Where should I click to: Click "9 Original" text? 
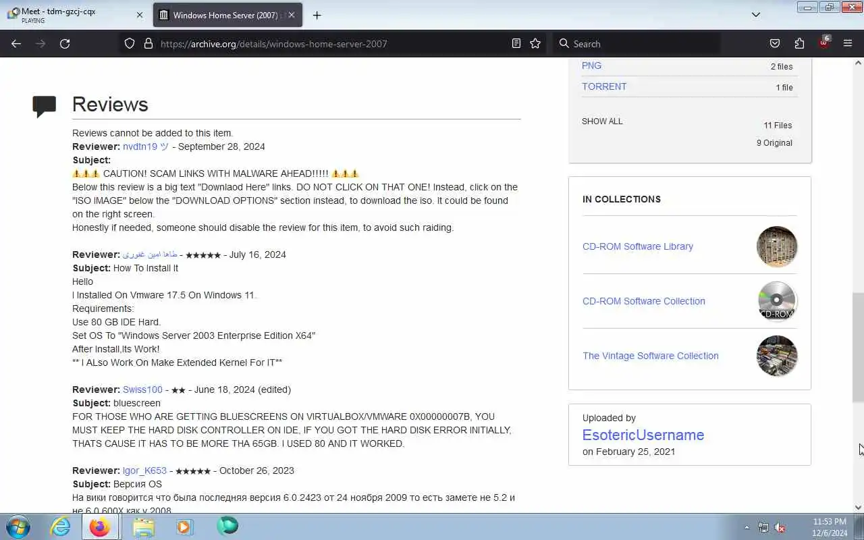click(774, 142)
